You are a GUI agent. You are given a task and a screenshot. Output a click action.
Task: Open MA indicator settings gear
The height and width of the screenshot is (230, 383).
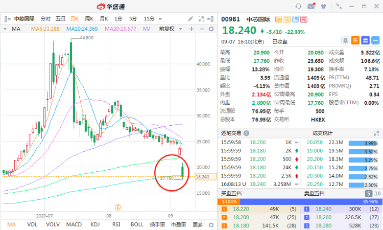(211, 29)
